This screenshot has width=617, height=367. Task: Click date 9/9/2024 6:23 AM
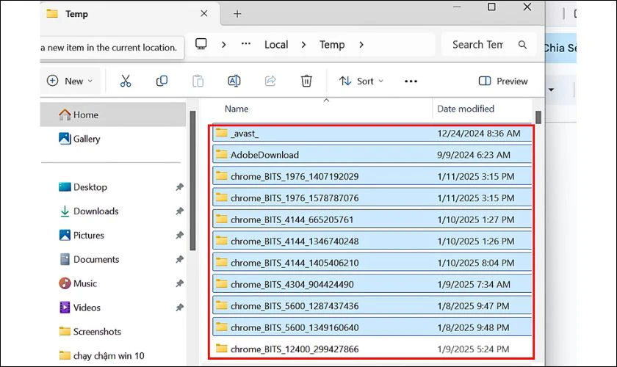click(x=473, y=155)
